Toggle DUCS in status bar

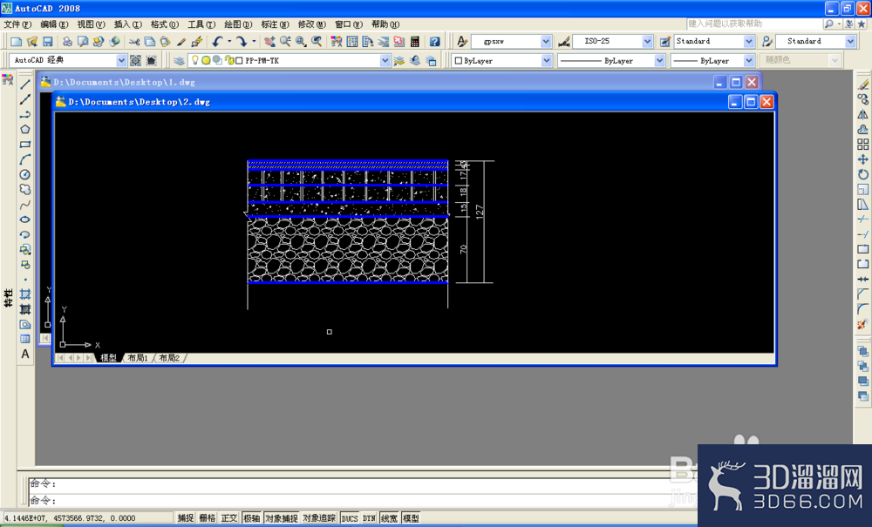tap(350, 518)
